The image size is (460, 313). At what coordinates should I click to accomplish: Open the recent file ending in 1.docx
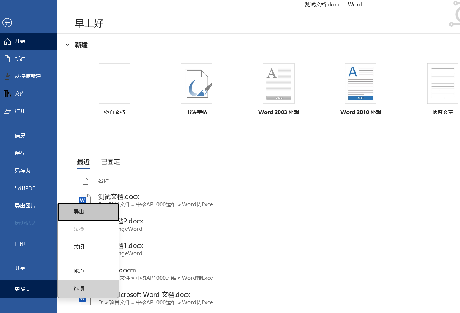pos(268,250)
